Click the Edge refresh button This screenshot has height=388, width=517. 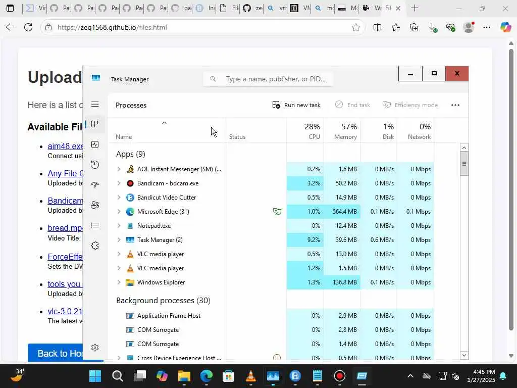[x=28, y=27]
